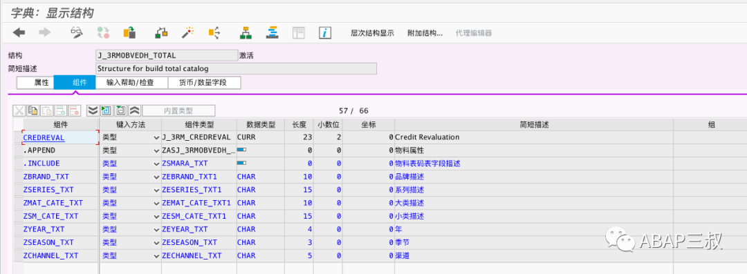This screenshot has height=274, width=747.
Task: Click the 层次结构显示 button
Action: coord(372,33)
